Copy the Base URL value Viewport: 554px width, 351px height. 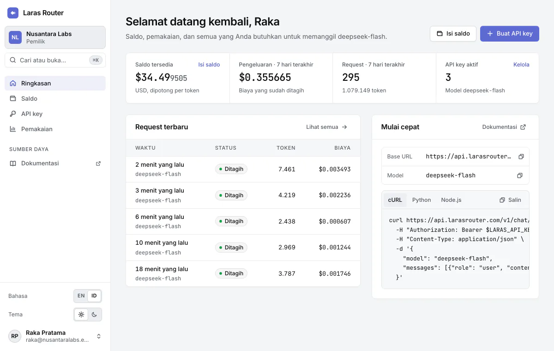(521, 157)
